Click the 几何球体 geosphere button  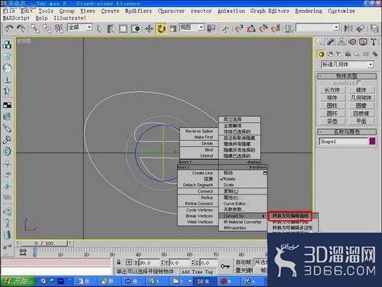[x=361, y=98]
